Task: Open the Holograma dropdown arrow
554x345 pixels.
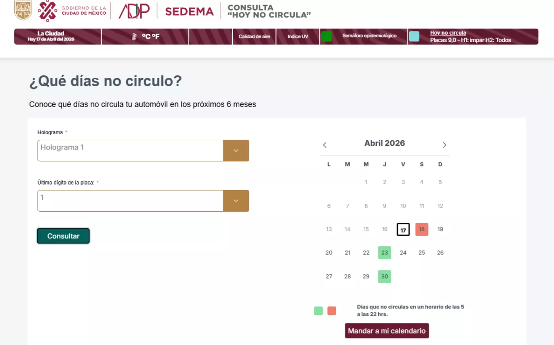Action: click(236, 151)
